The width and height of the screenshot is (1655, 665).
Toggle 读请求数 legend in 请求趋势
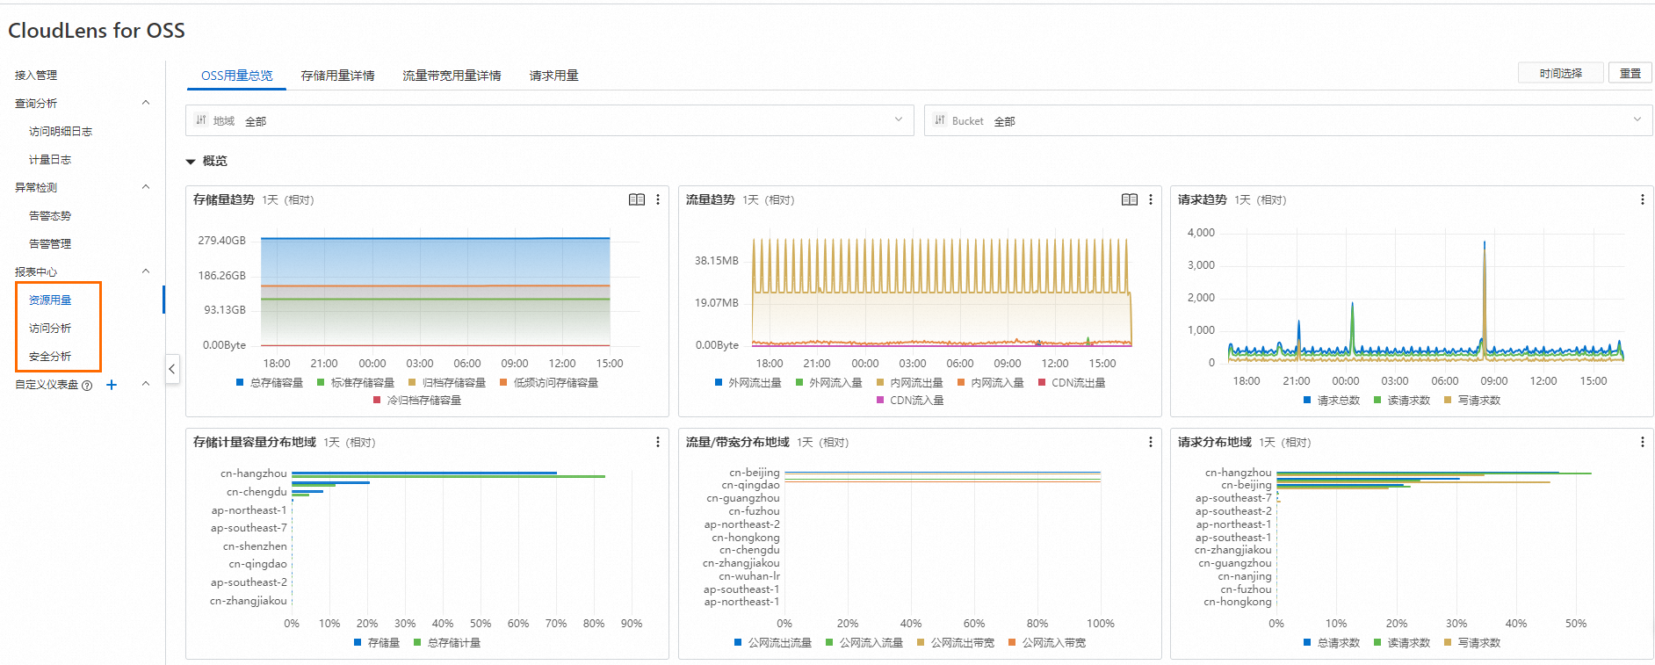1402,401
